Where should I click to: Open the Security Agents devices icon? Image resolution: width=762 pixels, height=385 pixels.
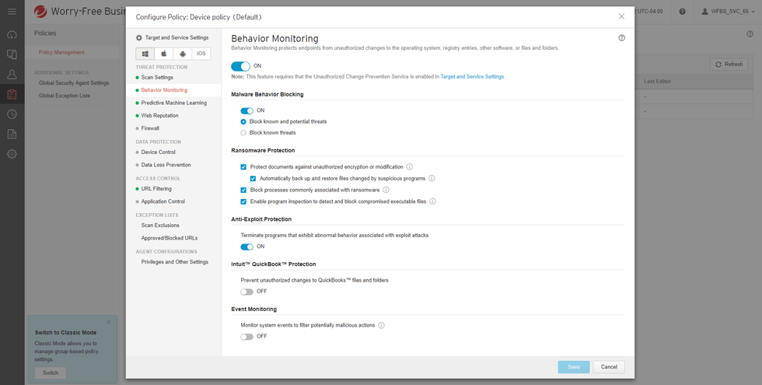[12, 54]
